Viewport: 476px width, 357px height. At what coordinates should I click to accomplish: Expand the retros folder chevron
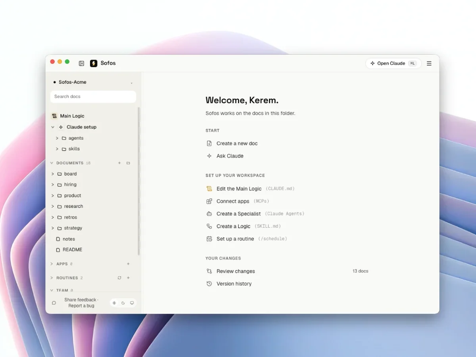[x=53, y=217]
